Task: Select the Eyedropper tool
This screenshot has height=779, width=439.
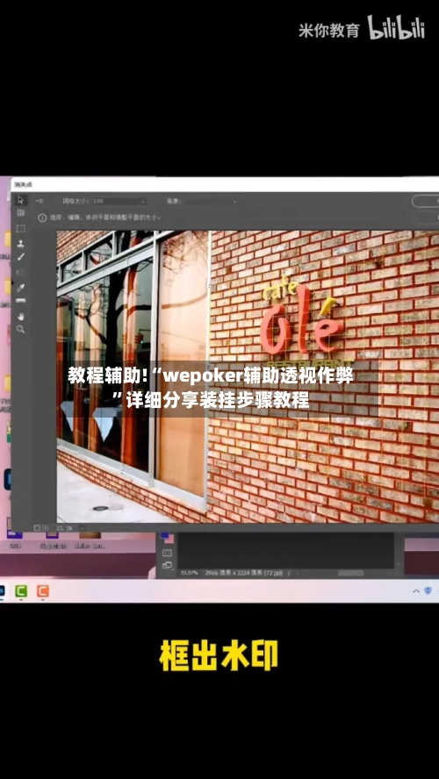Action: pyautogui.click(x=21, y=287)
